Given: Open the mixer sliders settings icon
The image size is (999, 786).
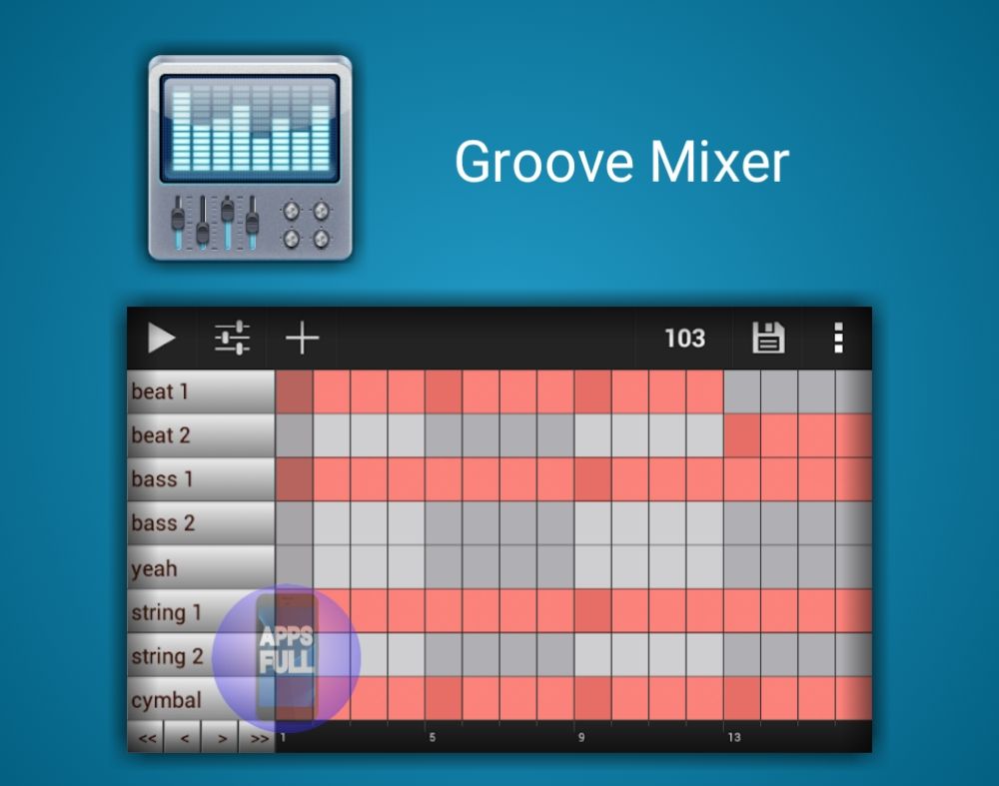Looking at the screenshot, I should click(232, 338).
